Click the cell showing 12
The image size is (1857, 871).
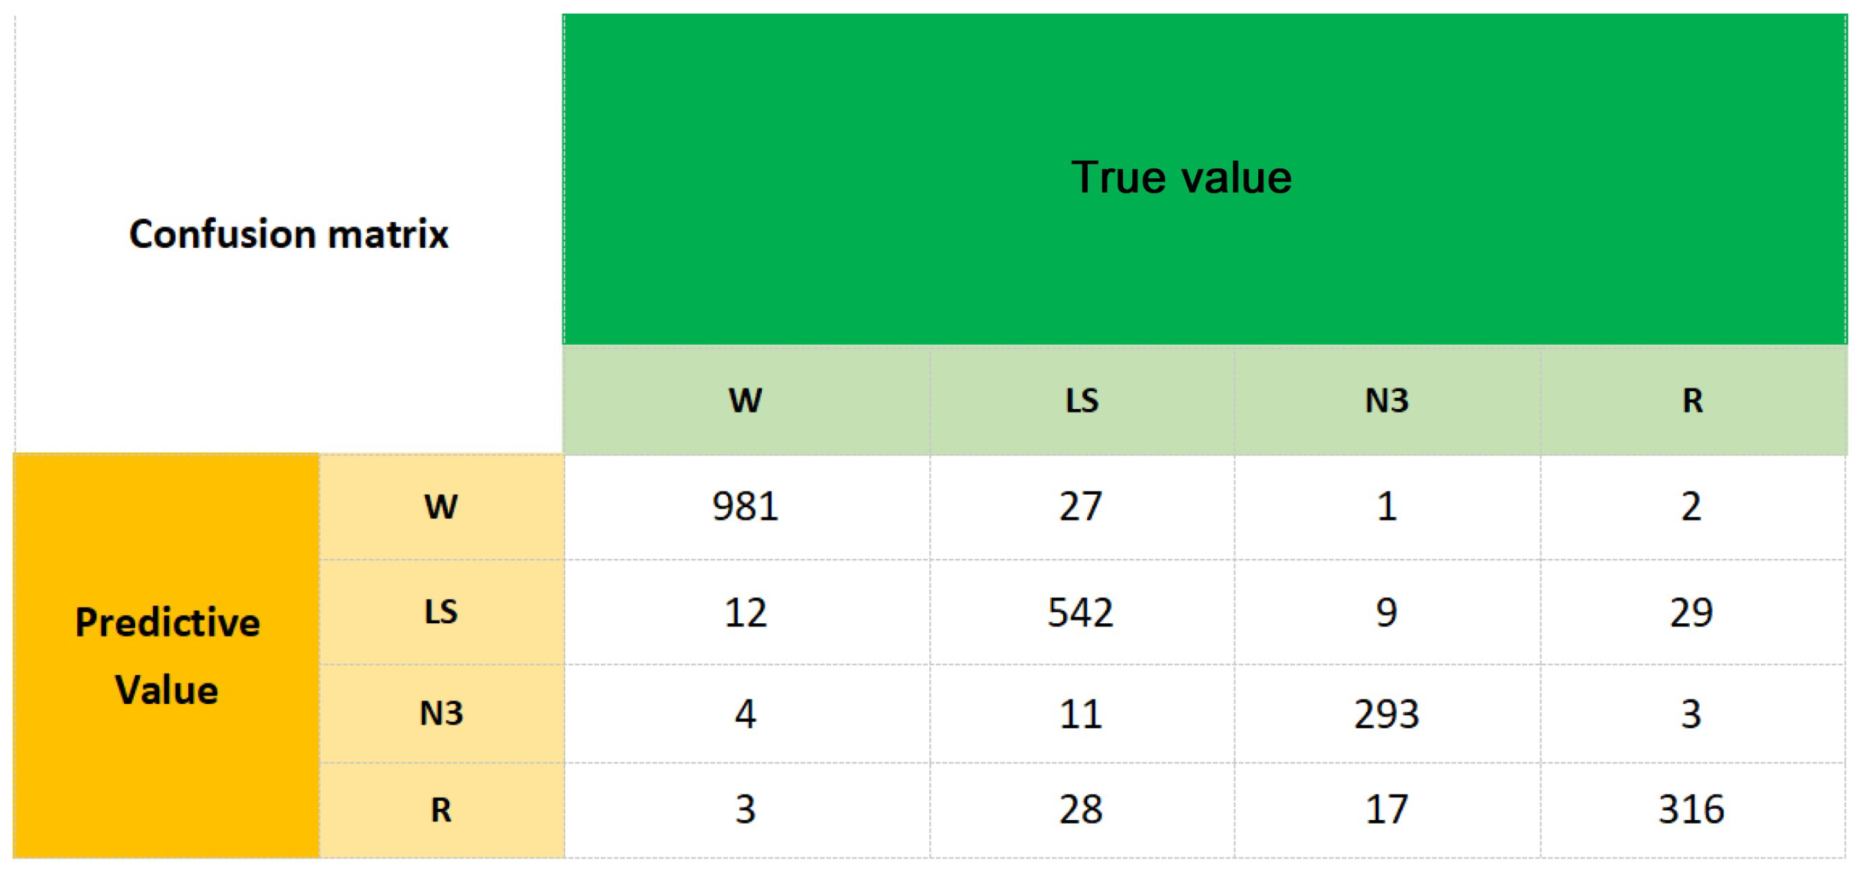click(x=746, y=612)
